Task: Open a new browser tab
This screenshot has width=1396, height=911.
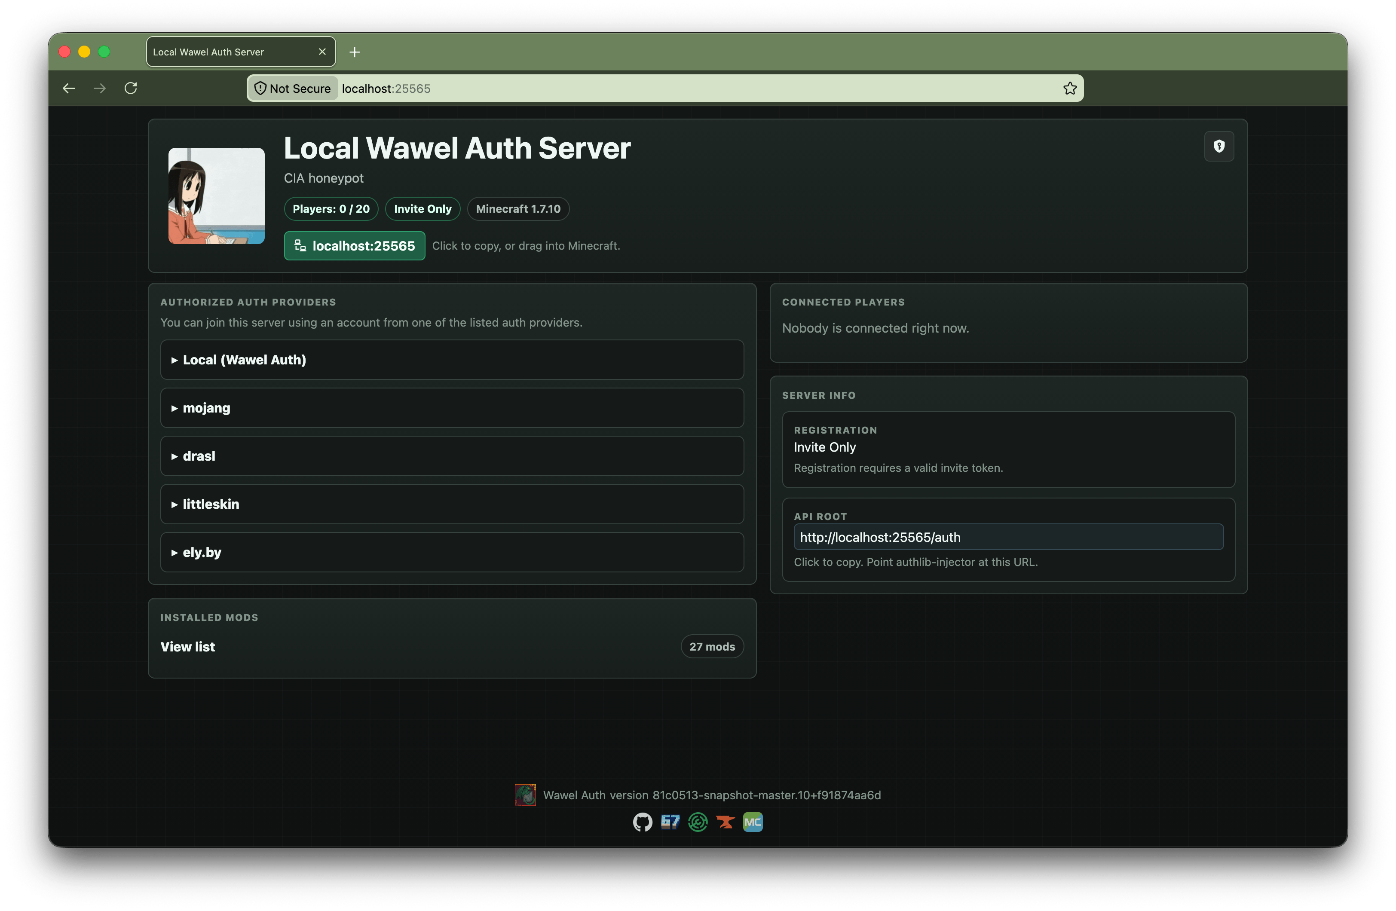Action: point(354,52)
